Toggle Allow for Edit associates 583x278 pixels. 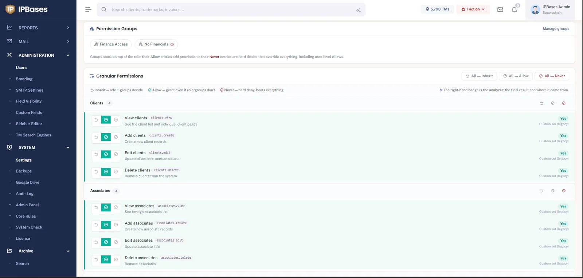click(106, 242)
